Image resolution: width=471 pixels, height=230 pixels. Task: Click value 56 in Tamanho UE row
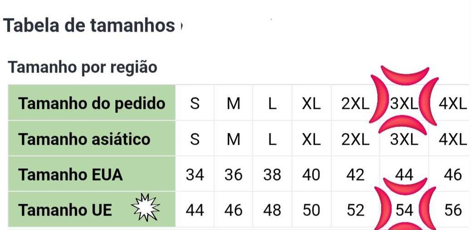pyautogui.click(x=453, y=210)
